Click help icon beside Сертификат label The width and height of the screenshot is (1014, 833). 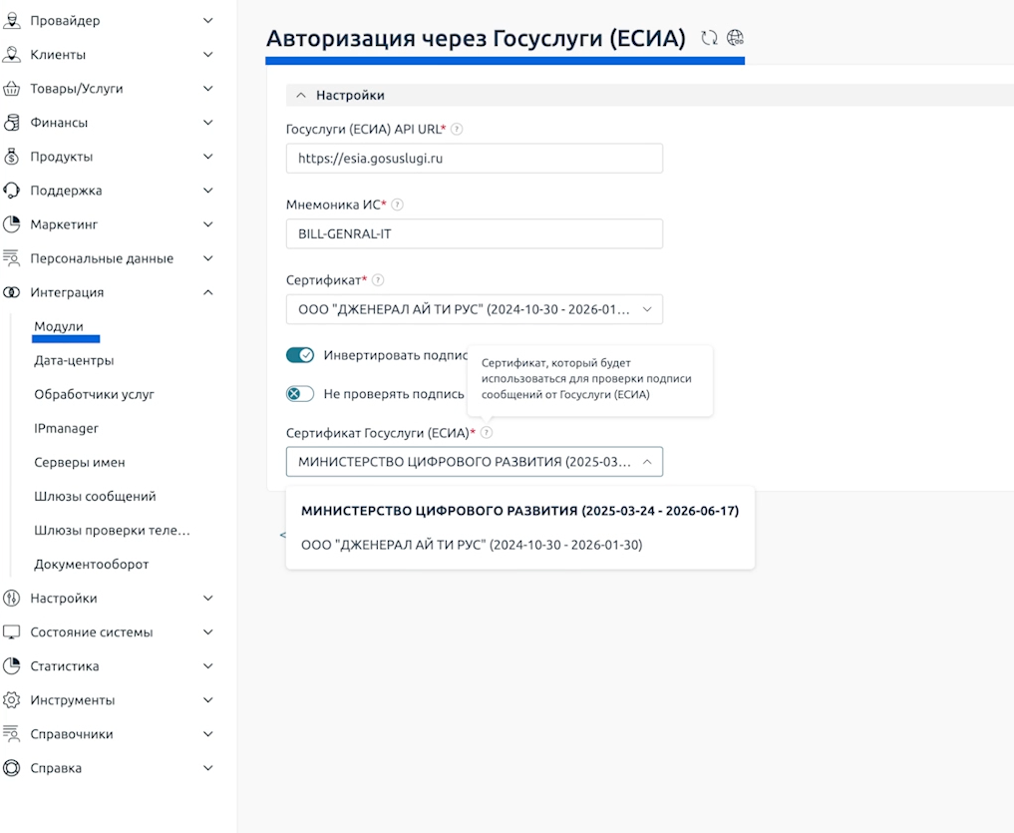click(x=378, y=280)
